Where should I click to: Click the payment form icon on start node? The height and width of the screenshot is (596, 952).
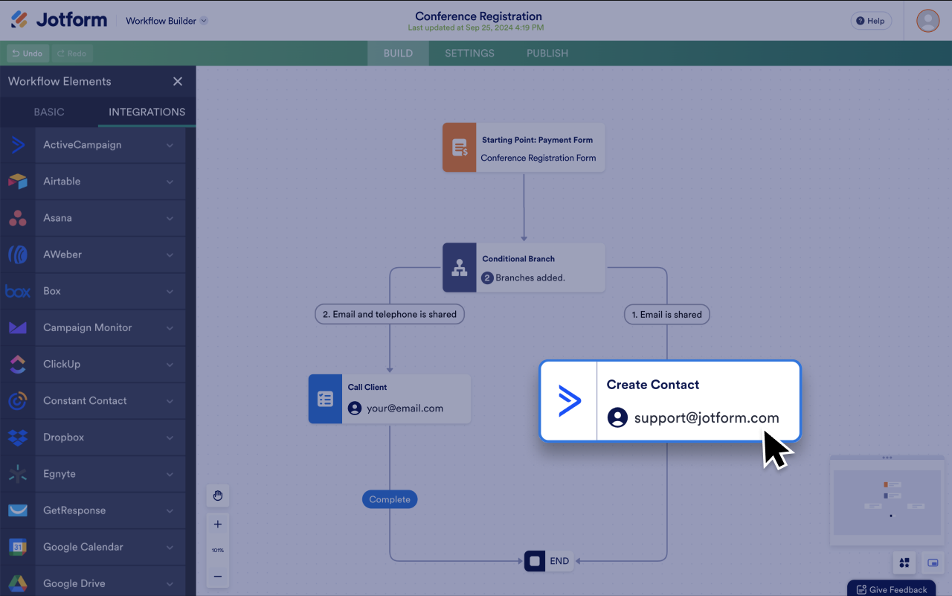coord(460,147)
